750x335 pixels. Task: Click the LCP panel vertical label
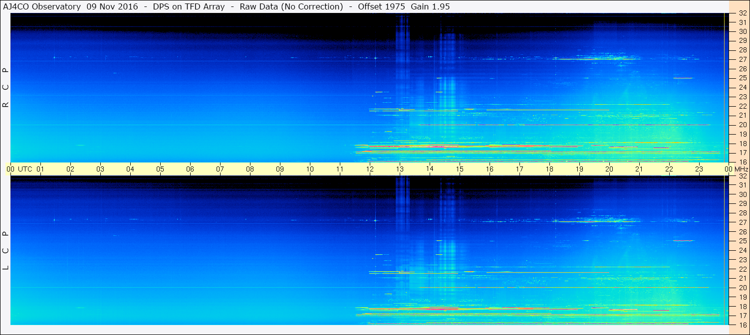[x=5, y=251]
